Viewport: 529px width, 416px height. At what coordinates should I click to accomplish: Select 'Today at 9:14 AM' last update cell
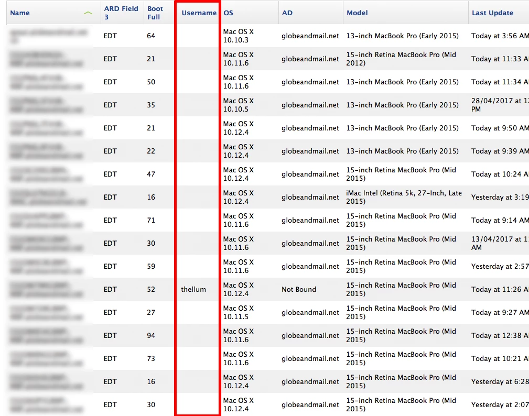500,220
